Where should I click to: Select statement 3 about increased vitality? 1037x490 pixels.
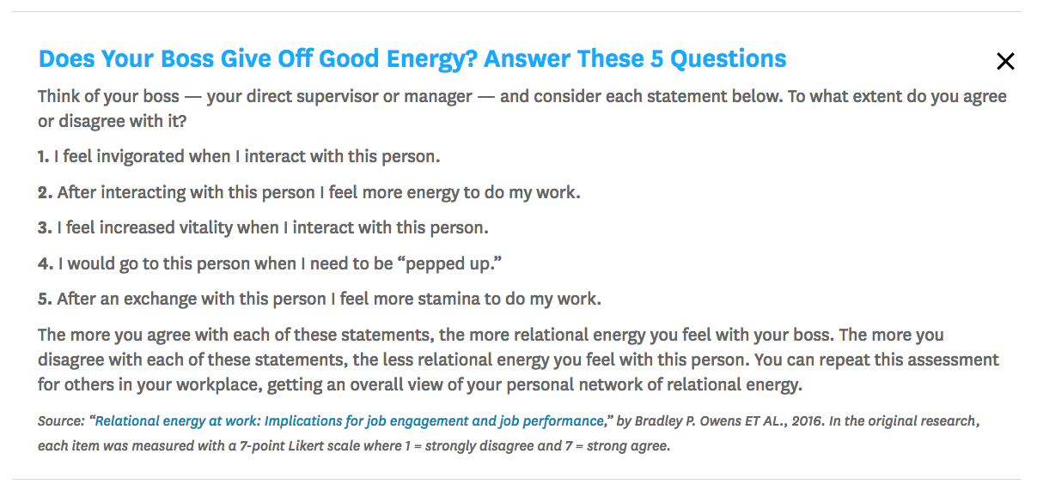coord(263,228)
